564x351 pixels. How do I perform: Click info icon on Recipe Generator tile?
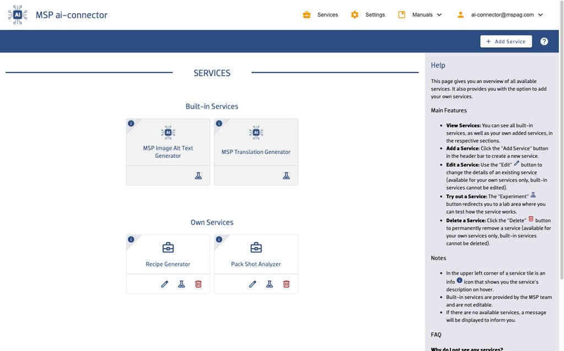(131, 239)
